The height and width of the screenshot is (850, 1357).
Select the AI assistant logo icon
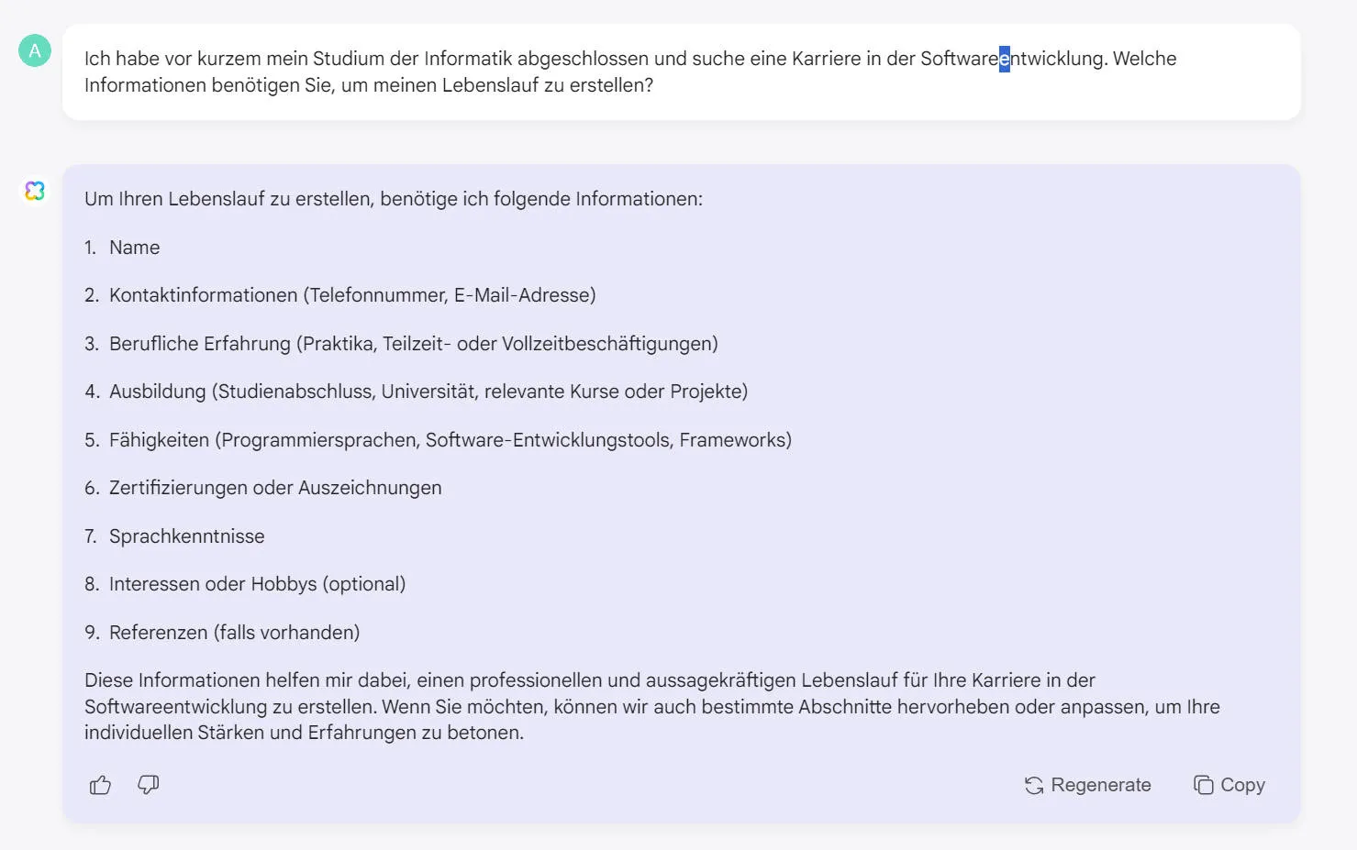[x=35, y=191]
